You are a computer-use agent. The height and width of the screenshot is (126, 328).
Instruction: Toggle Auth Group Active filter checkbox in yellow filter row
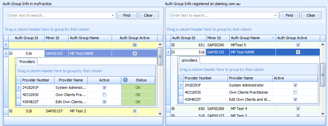135,45
